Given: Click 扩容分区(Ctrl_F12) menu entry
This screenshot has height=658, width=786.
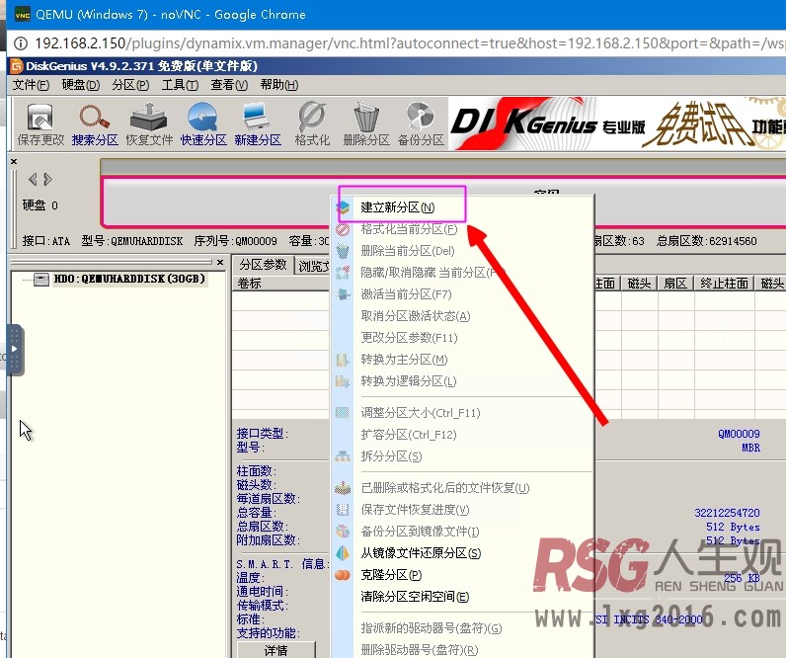Looking at the screenshot, I should [462, 435].
